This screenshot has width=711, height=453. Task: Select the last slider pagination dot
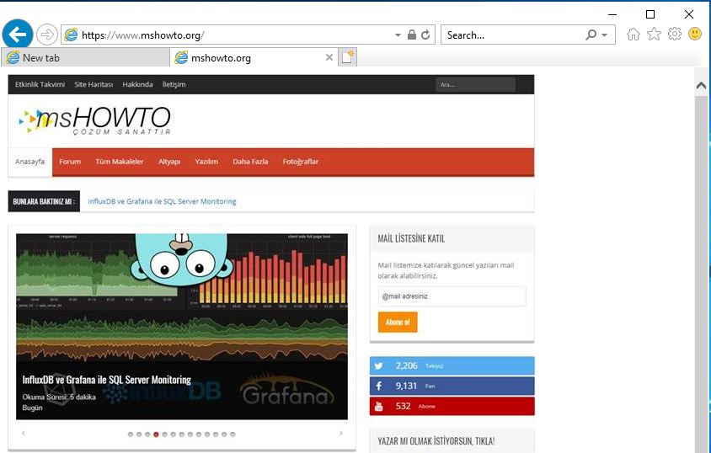tap(233, 434)
